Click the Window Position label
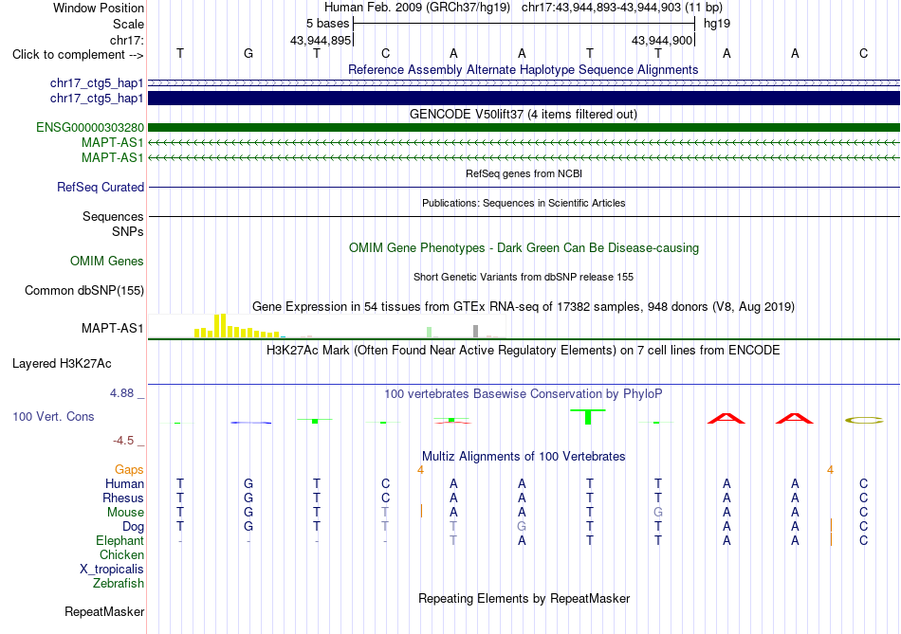The width and height of the screenshot is (901, 634). pos(99,8)
